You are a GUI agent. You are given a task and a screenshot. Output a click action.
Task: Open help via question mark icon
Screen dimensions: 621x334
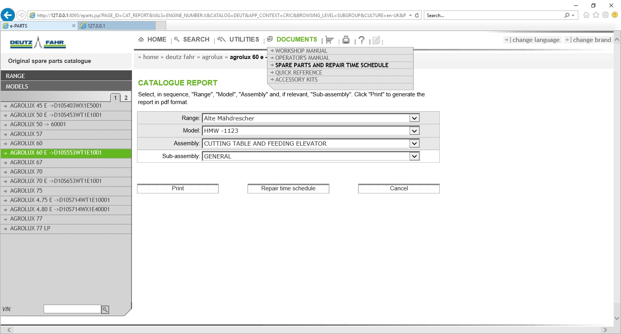(361, 40)
